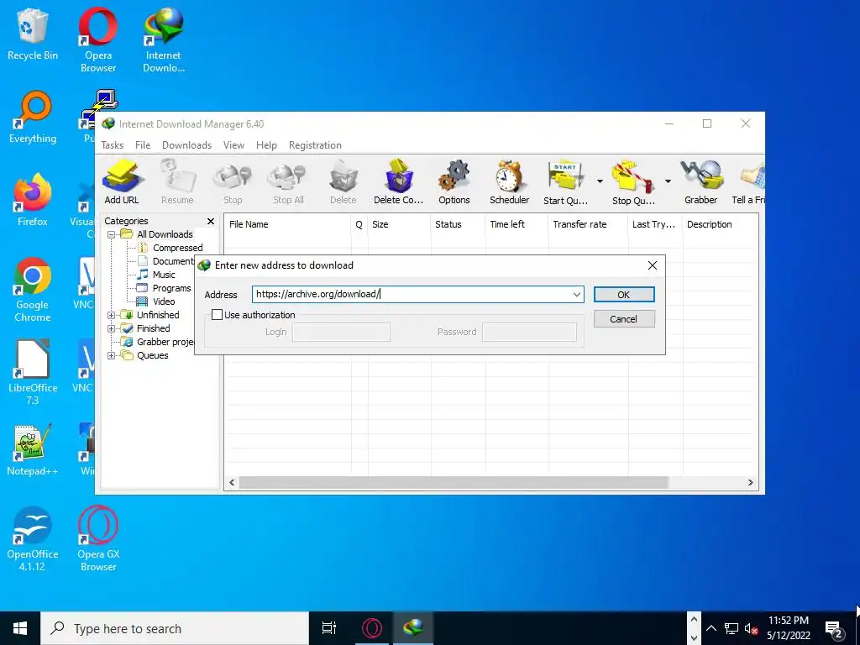
Task: Open Task View in taskbar
Action: click(x=329, y=628)
